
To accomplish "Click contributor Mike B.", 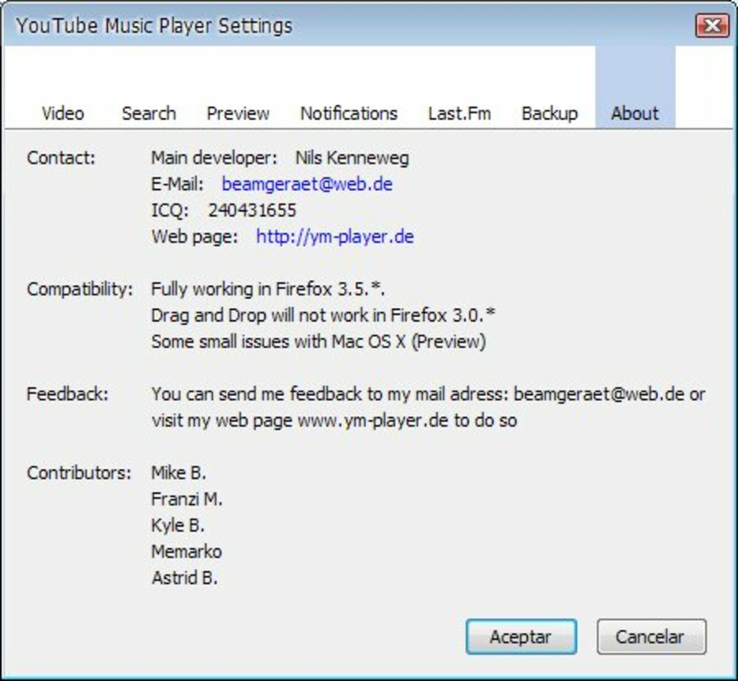I will 179,472.
